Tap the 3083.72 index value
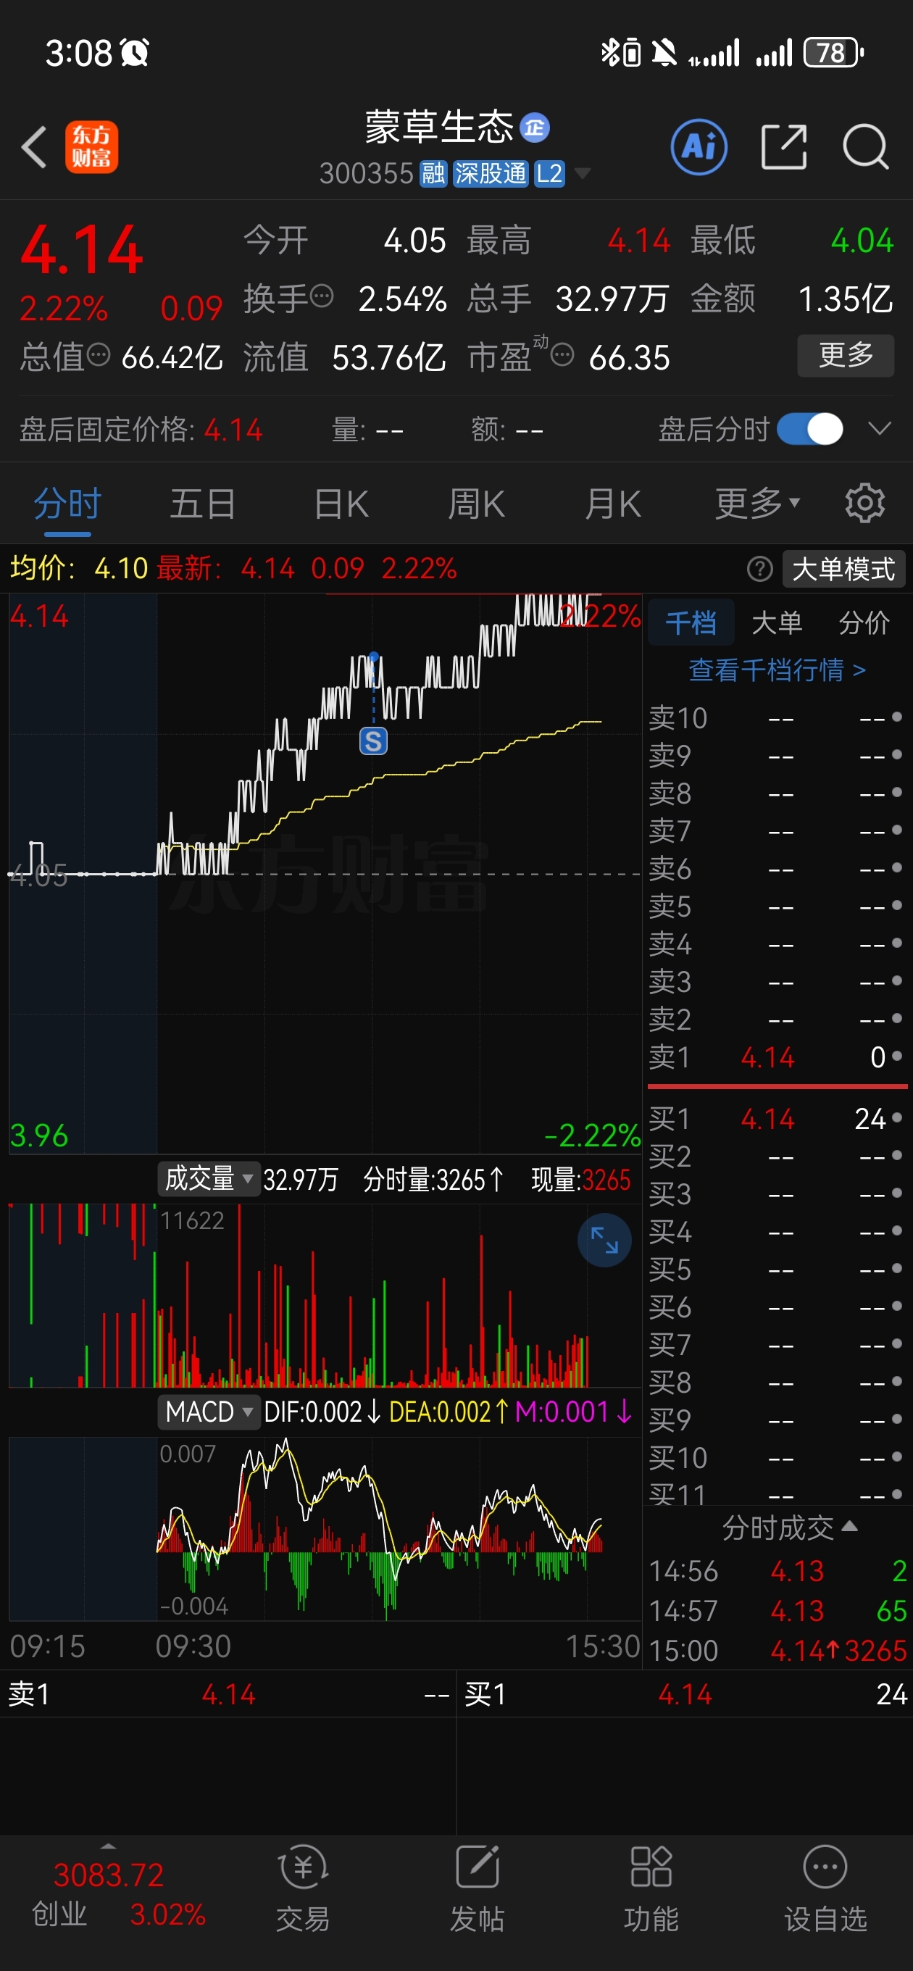Screen dimensions: 913x1971 coord(109,1875)
